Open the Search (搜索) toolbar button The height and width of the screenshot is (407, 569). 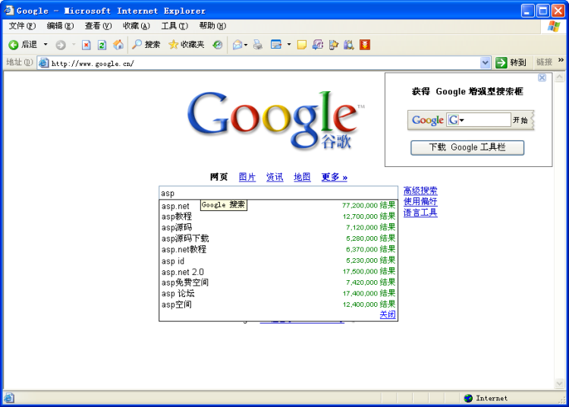(146, 45)
